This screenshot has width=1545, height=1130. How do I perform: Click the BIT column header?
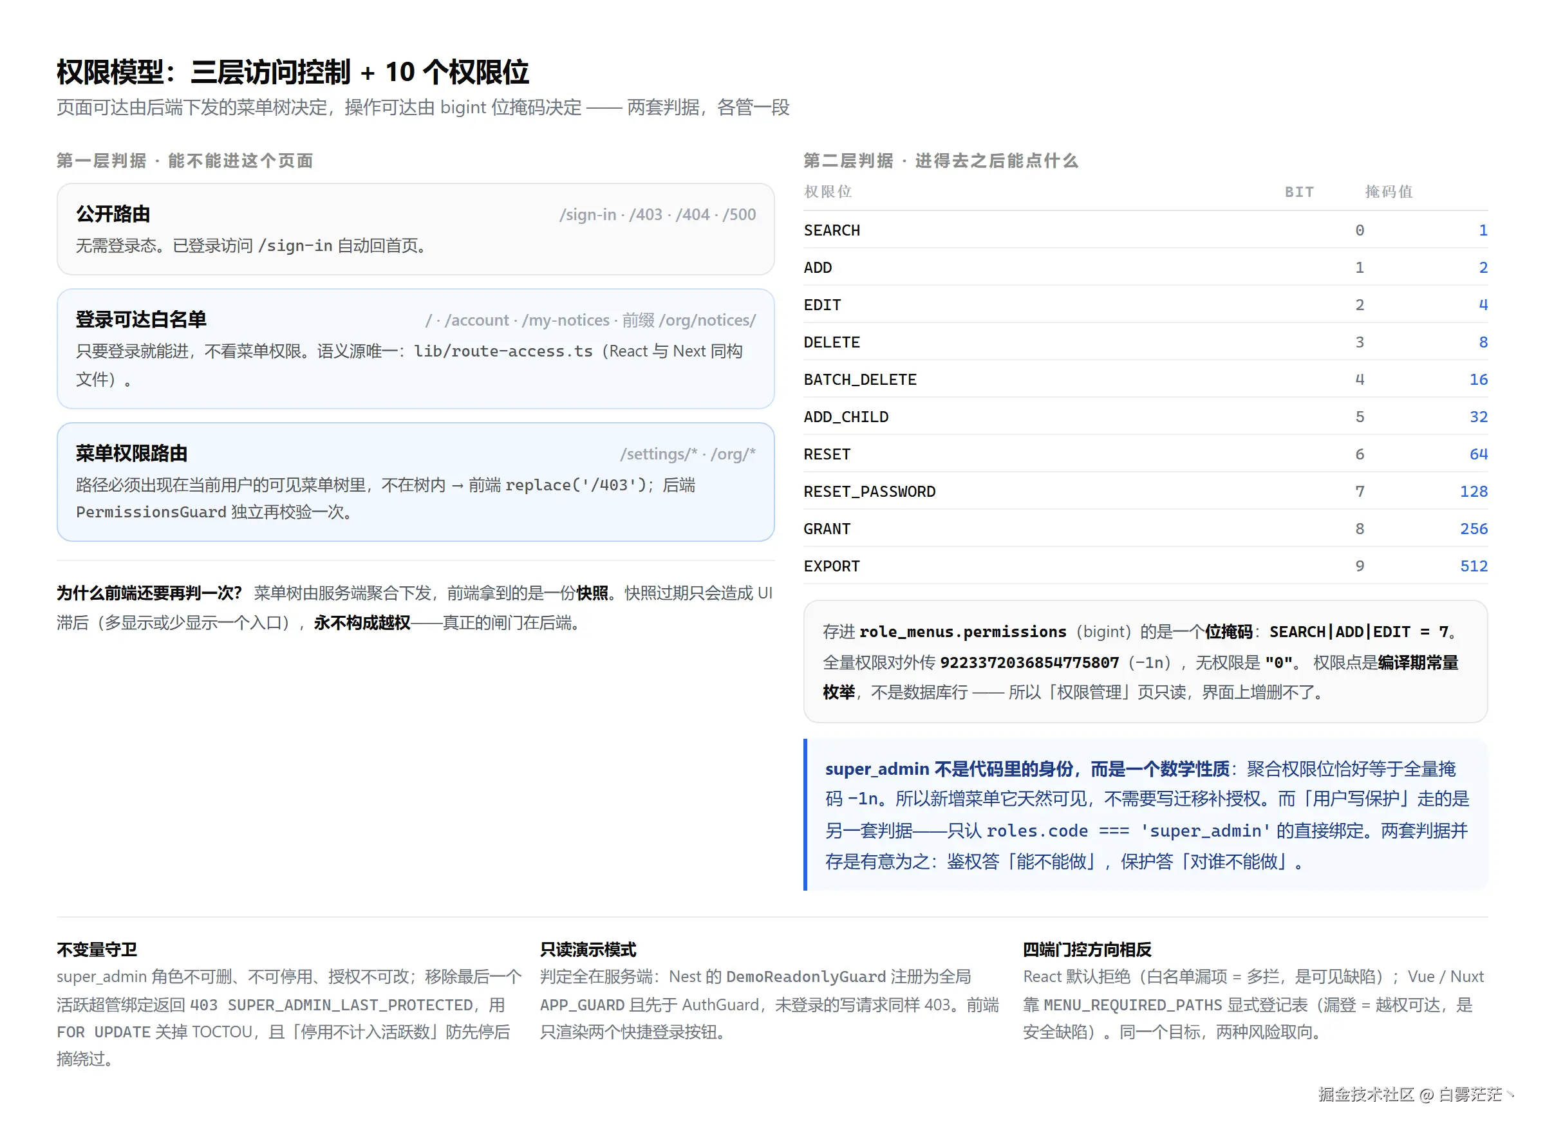(x=1299, y=192)
